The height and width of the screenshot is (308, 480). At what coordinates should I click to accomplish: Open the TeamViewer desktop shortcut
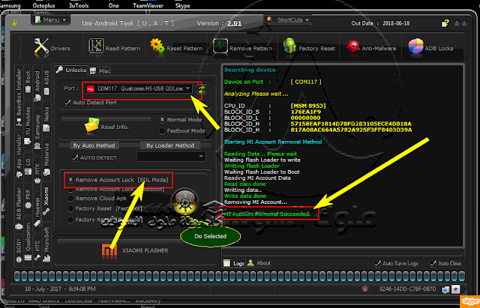tap(148, 5)
